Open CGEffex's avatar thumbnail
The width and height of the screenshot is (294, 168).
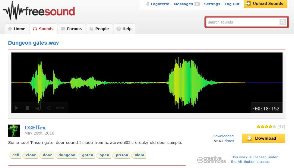click(x=14, y=131)
